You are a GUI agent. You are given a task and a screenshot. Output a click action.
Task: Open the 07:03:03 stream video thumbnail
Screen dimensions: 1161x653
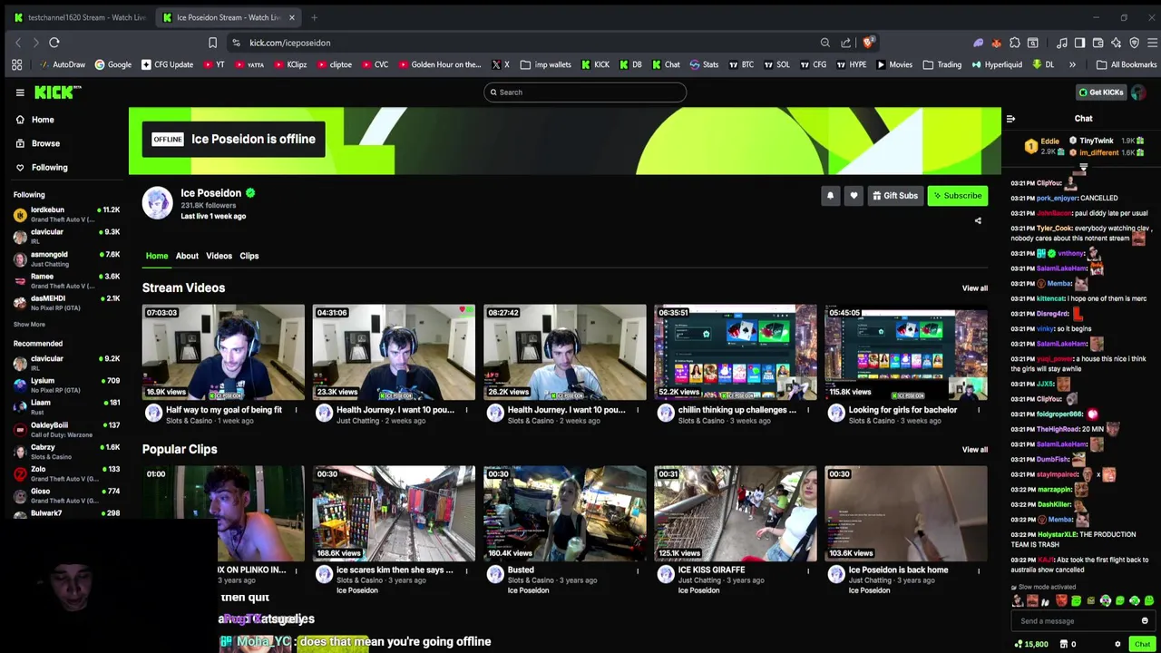tap(223, 352)
